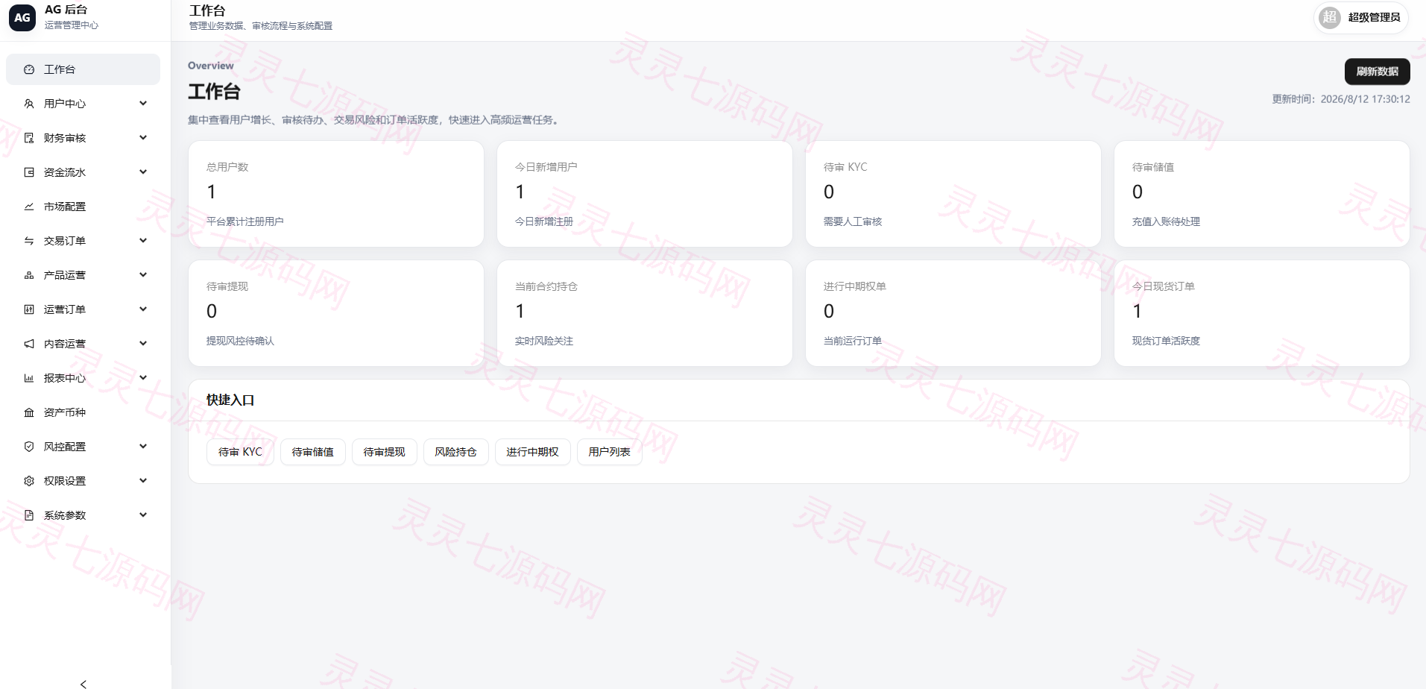The width and height of the screenshot is (1426, 689).
Task: Click the 系统参数 file icon
Action: coord(29,515)
